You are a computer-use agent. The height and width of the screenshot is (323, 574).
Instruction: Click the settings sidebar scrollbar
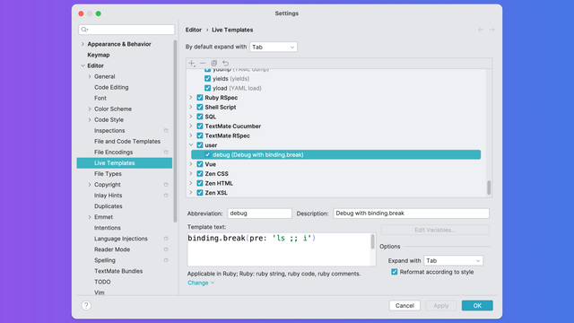coord(175,131)
